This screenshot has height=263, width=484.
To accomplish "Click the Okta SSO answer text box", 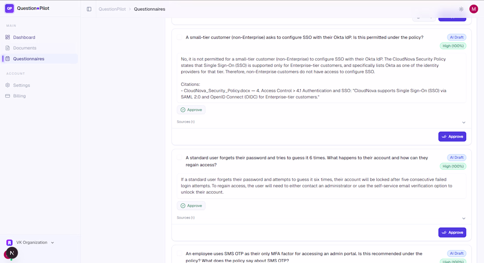I will tap(321, 78).
